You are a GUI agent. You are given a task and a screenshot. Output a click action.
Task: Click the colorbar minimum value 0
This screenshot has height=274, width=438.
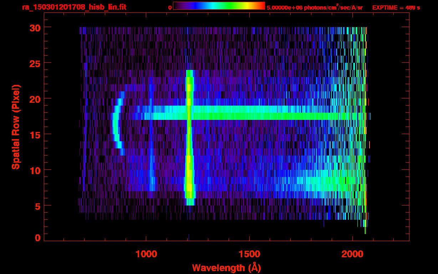coord(170,7)
